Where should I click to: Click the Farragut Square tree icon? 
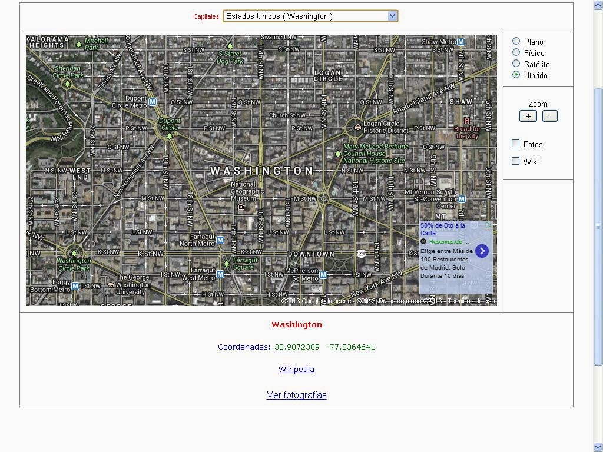click(x=227, y=264)
